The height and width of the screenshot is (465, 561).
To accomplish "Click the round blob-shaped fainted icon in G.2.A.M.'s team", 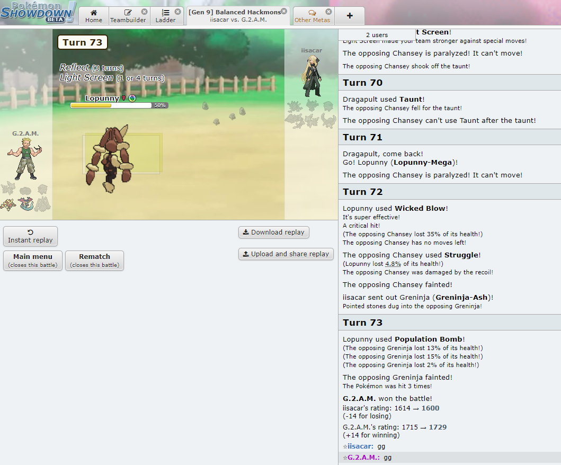I will click(x=25, y=191).
